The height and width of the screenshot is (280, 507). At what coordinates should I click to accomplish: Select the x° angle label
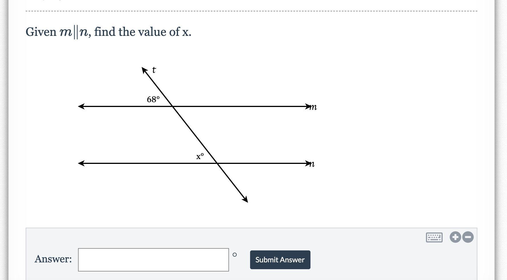pyautogui.click(x=200, y=156)
